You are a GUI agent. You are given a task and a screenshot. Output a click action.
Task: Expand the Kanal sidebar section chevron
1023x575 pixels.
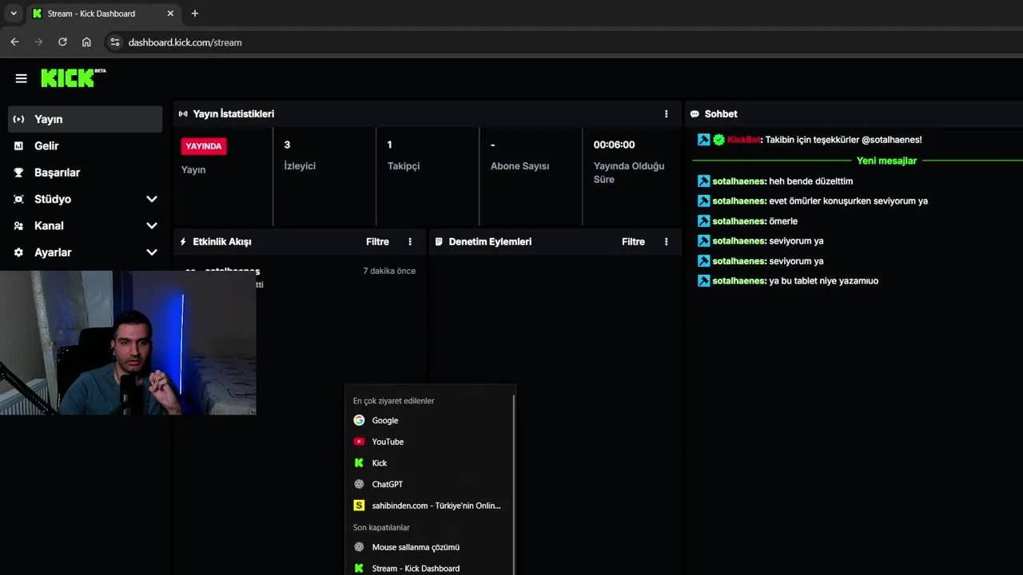coord(152,226)
